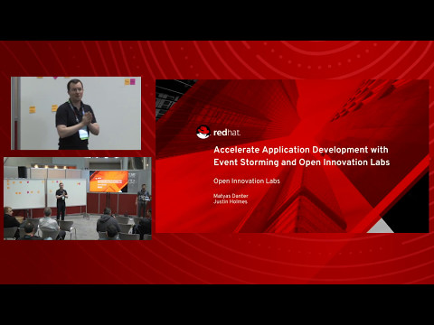
Task: Click the Red Hat shadowman logo icon
Action: pos(203,132)
